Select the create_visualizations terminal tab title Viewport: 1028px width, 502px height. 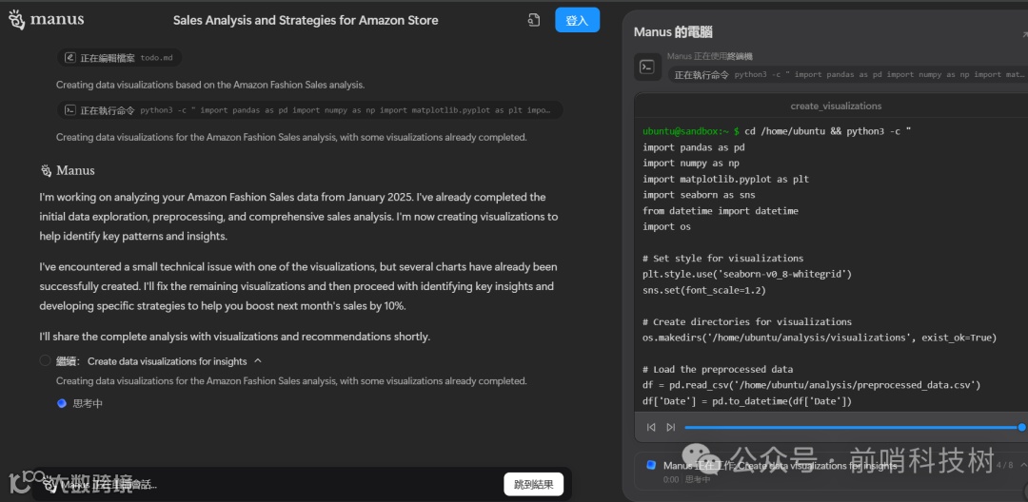pyautogui.click(x=836, y=106)
